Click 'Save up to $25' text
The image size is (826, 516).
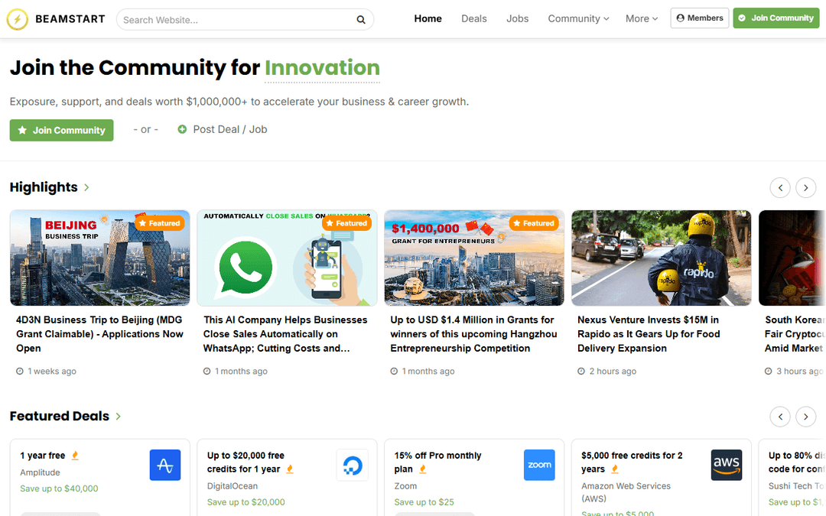(424, 502)
